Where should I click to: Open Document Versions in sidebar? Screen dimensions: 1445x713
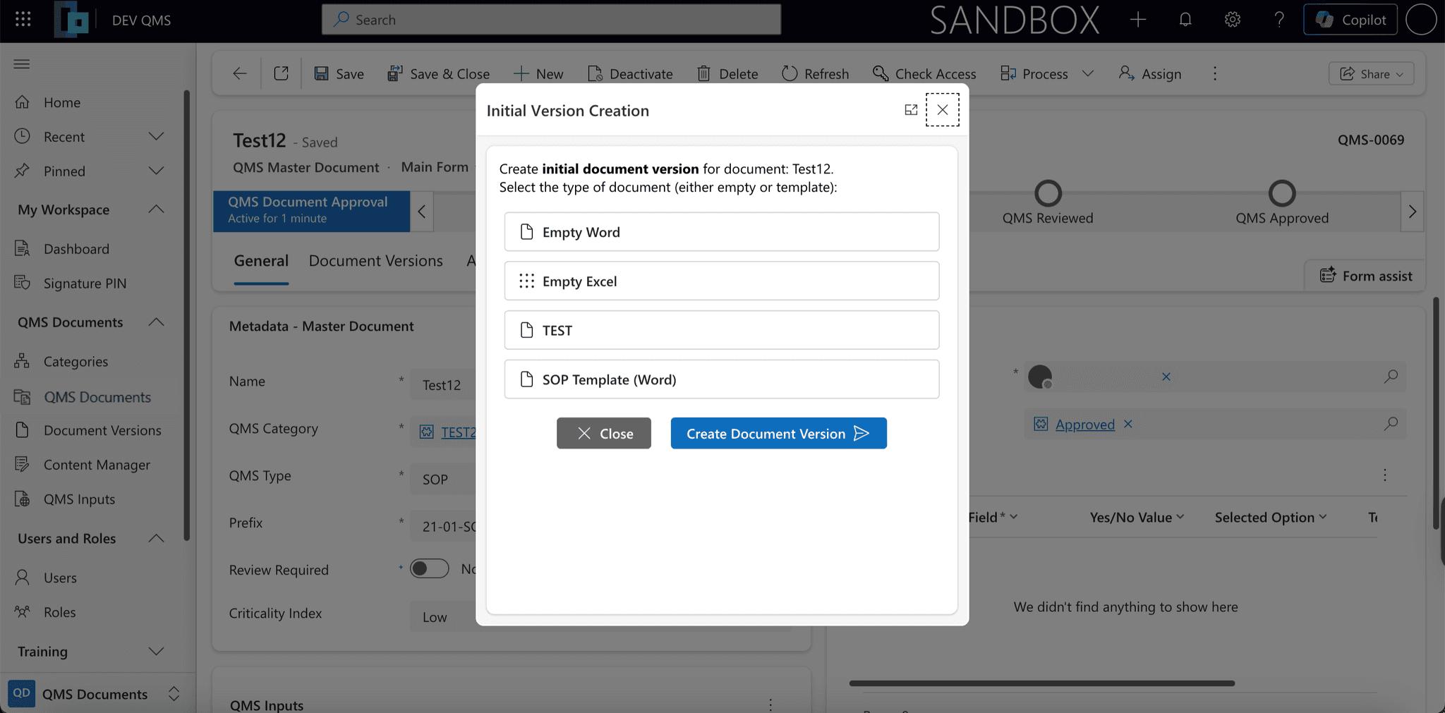coord(102,430)
